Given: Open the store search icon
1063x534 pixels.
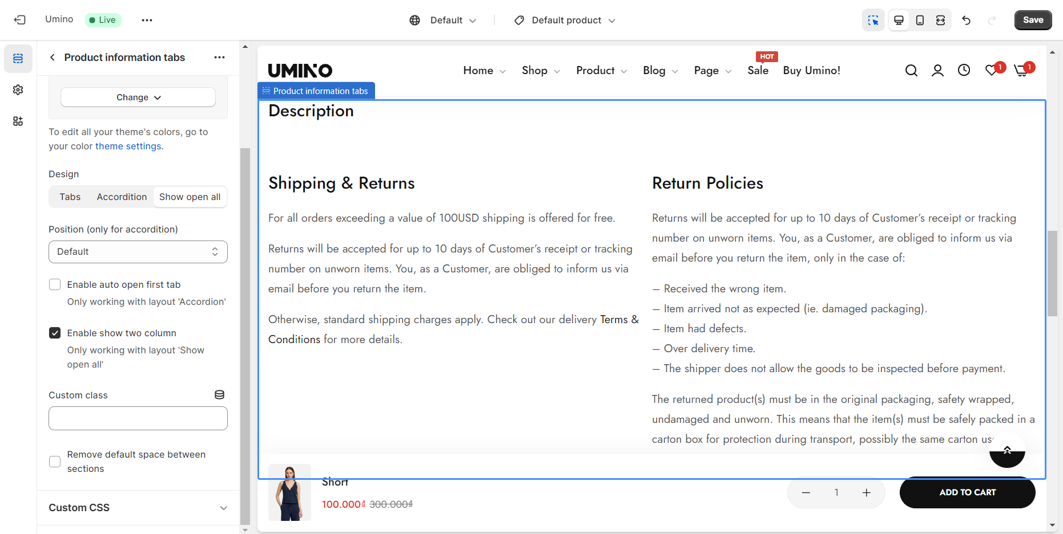Looking at the screenshot, I should (x=911, y=71).
